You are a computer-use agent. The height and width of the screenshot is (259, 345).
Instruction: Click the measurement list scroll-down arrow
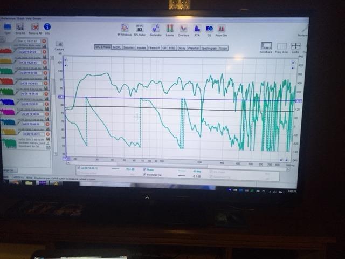click(x=55, y=154)
